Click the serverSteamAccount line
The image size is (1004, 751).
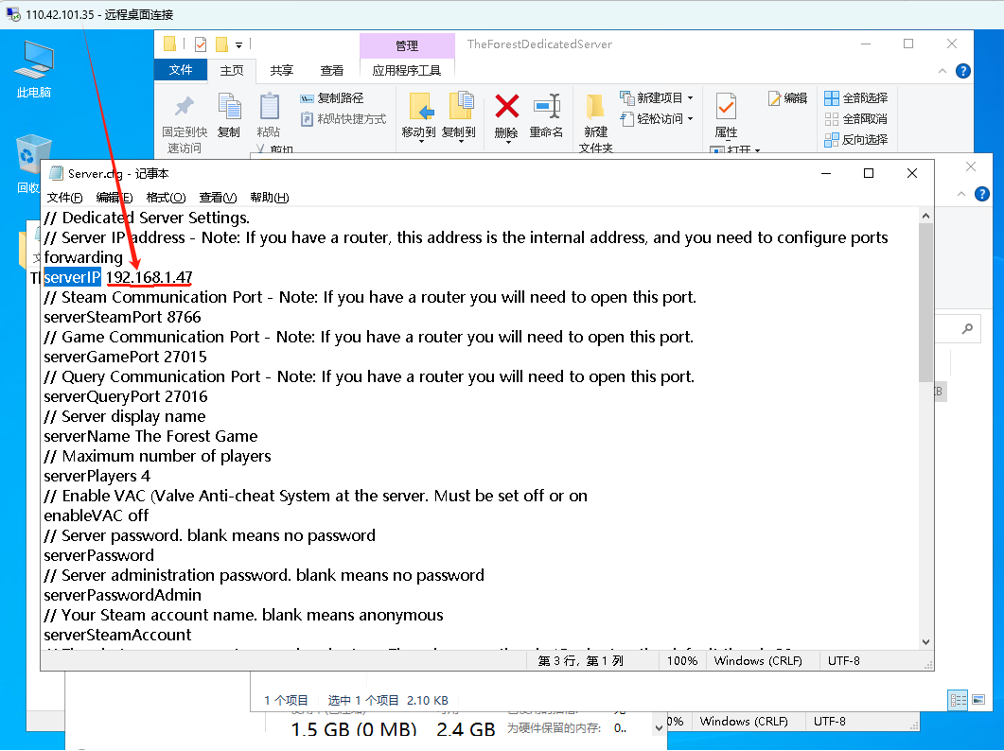(117, 635)
